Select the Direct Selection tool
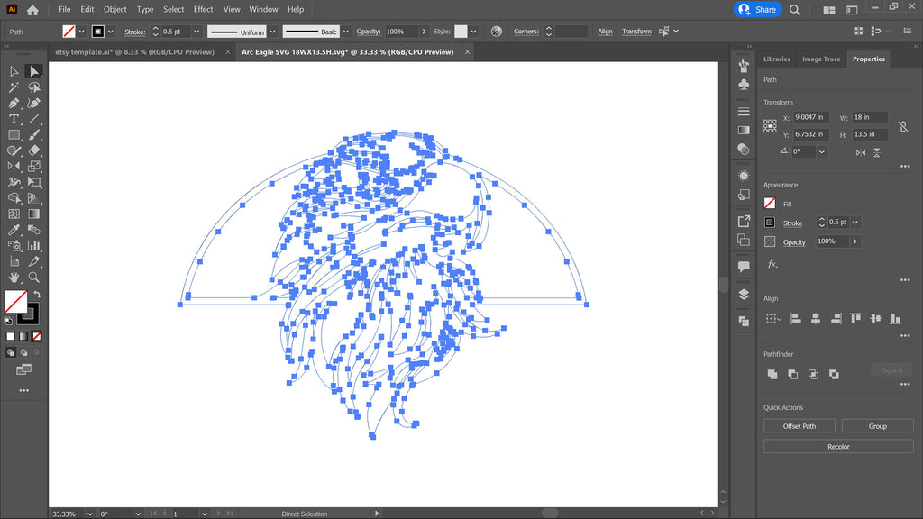This screenshot has height=519, width=923. tap(33, 72)
